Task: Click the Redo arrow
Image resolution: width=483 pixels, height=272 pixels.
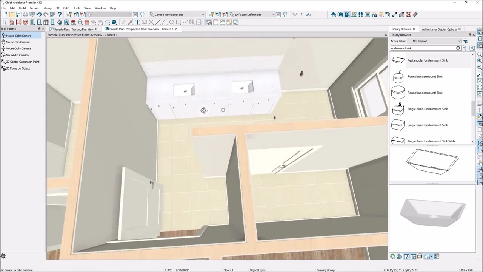Action: pyautogui.click(x=46, y=15)
